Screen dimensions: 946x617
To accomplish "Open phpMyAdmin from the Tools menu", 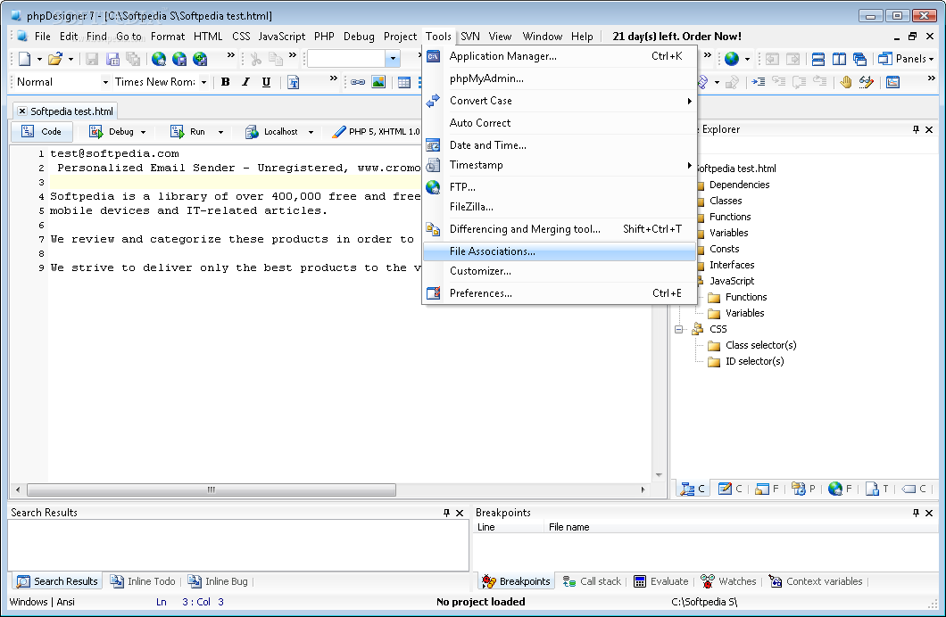I will point(560,78).
